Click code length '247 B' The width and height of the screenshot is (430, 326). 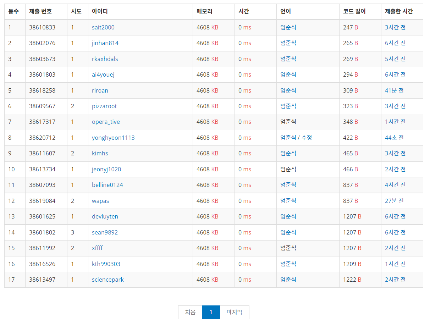[x=351, y=27]
